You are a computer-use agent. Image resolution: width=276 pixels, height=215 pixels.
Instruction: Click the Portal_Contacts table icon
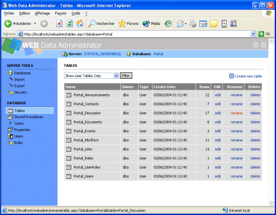(68, 104)
